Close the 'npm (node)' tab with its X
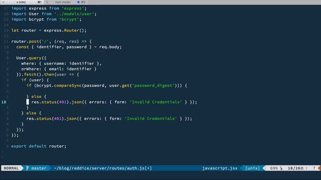 tap(47, 2)
